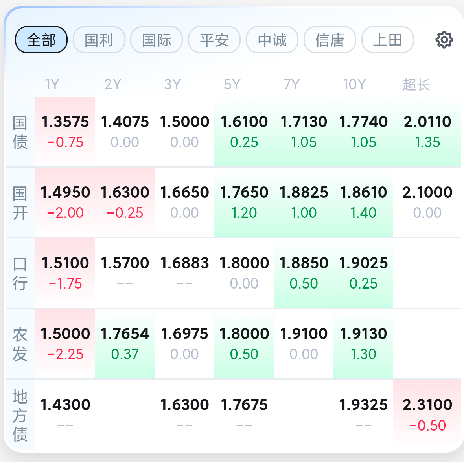The image size is (464, 462).
Task: Open 地方债 超长 cell 2.3100
Action: tap(427, 415)
